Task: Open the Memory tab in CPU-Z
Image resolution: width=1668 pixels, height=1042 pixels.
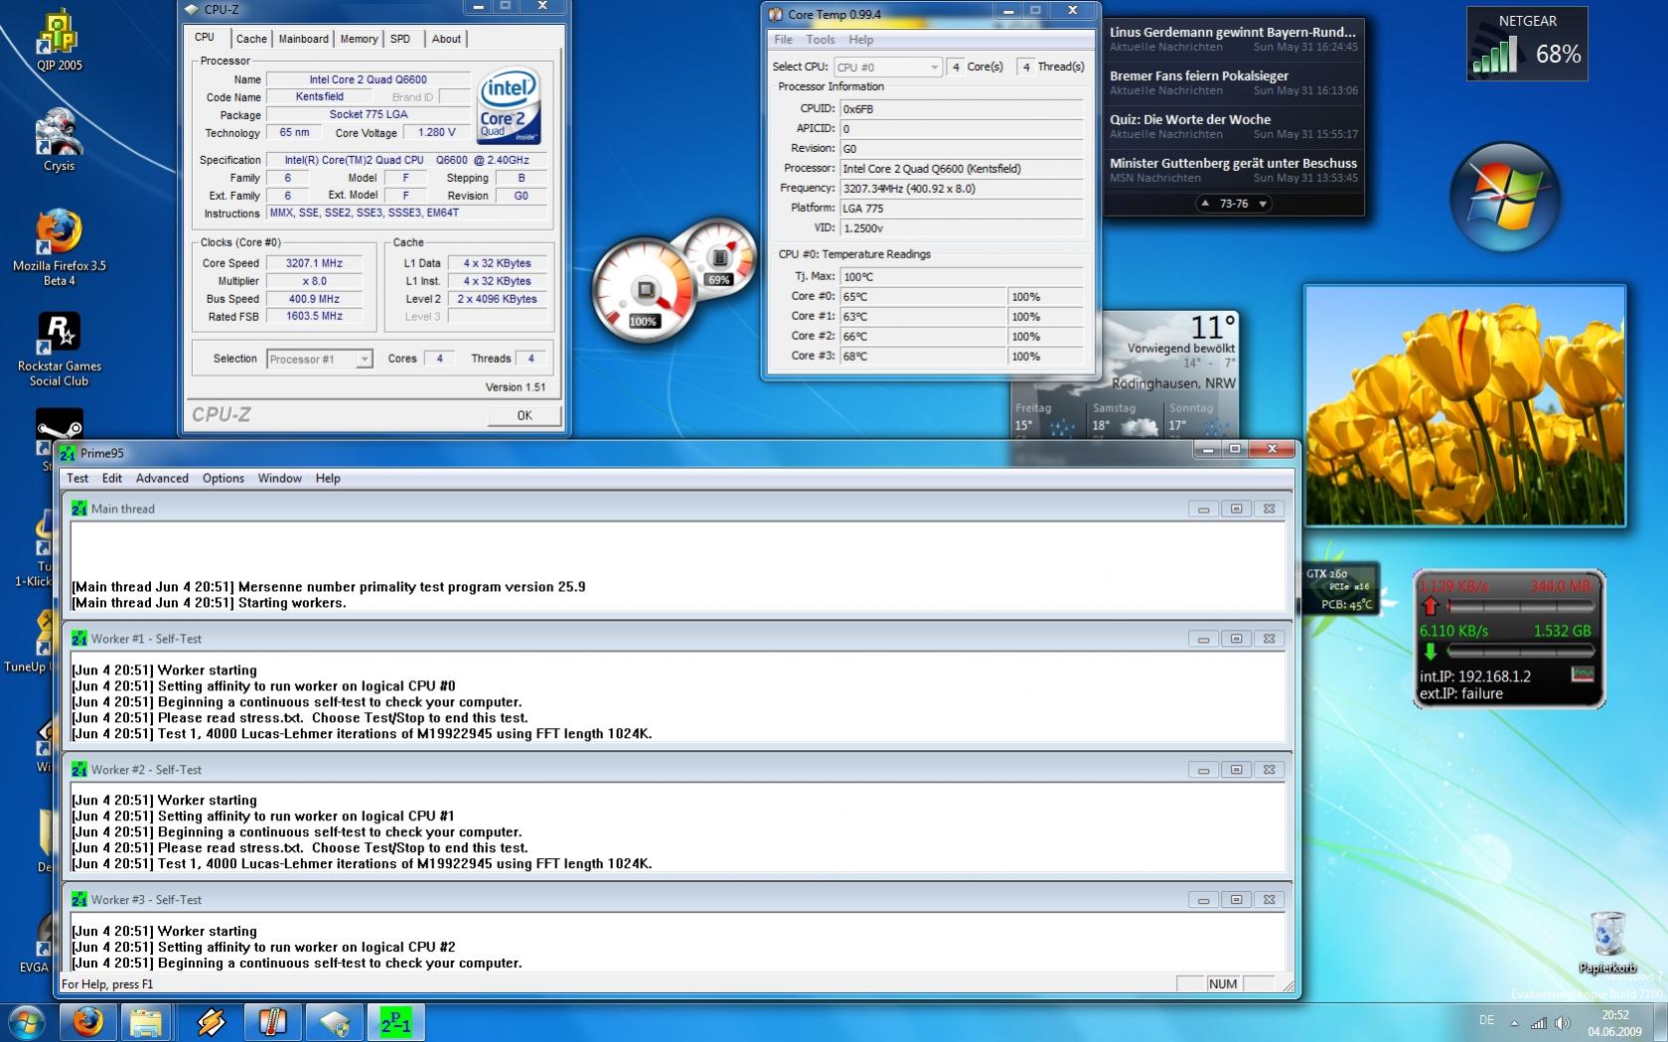Action: [x=359, y=39]
